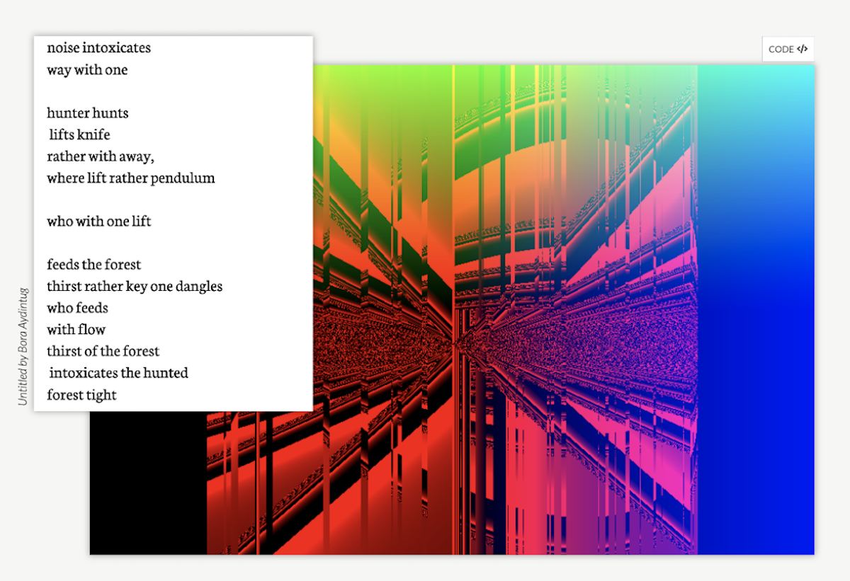The image size is (850, 581).
Task: Click 'where lift rather pendulum' line
Action: click(x=131, y=178)
